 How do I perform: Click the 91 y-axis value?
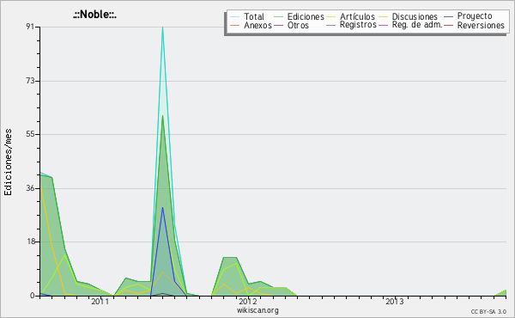click(x=31, y=27)
